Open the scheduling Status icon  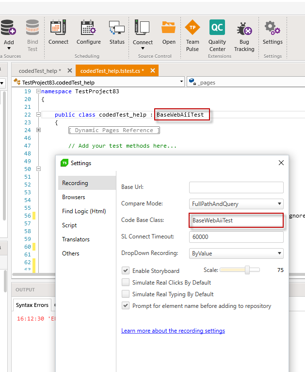(x=117, y=28)
